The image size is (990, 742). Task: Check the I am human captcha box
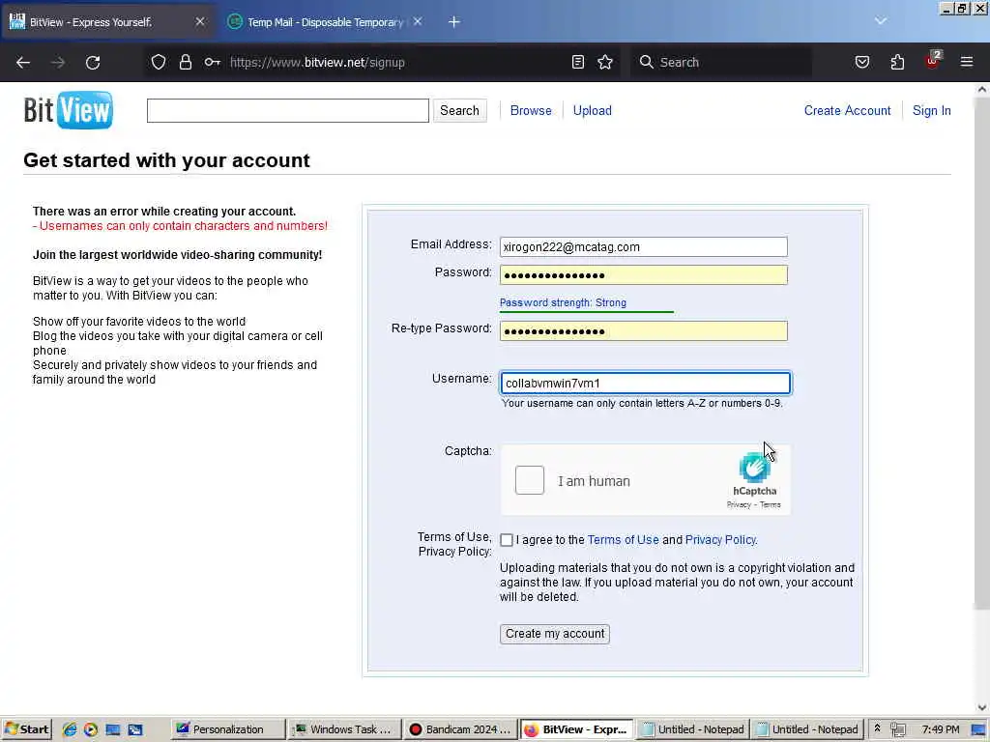point(529,480)
